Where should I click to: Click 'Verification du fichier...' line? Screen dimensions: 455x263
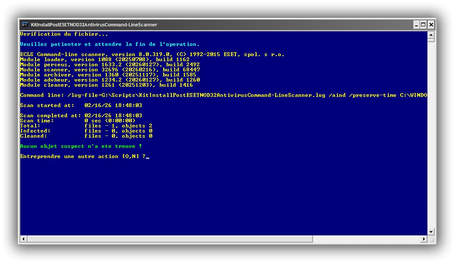point(64,34)
